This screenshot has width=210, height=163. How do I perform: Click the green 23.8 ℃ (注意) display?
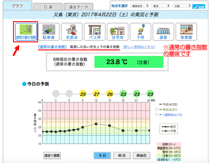click(x=129, y=62)
